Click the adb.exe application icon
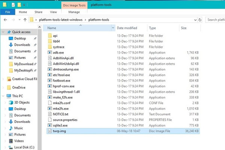The width and height of the screenshot is (225, 150). pyautogui.click(x=50, y=52)
